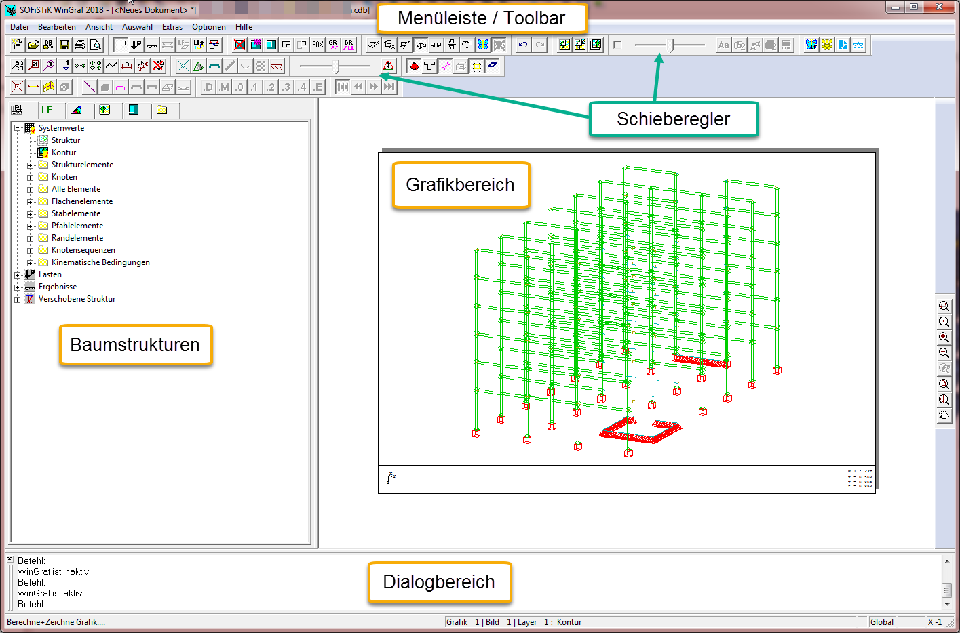960x633 pixels.
Task: Click the Print icon in the toolbar
Action: pyautogui.click(x=80, y=45)
